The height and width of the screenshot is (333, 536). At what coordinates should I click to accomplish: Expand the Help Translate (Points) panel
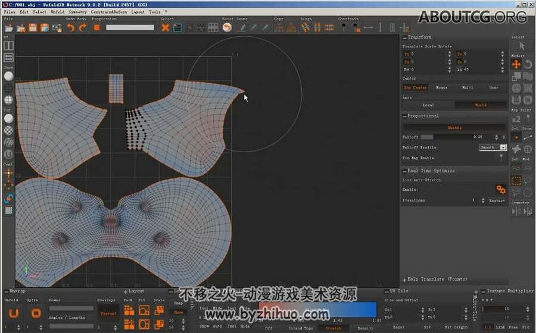(405, 279)
